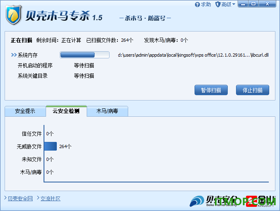Click the 剩余时间: 正在计算 status
280x211 pixels.
pyautogui.click(x=58, y=40)
